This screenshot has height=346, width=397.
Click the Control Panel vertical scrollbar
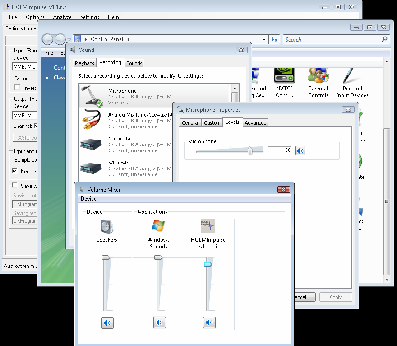click(x=387, y=201)
